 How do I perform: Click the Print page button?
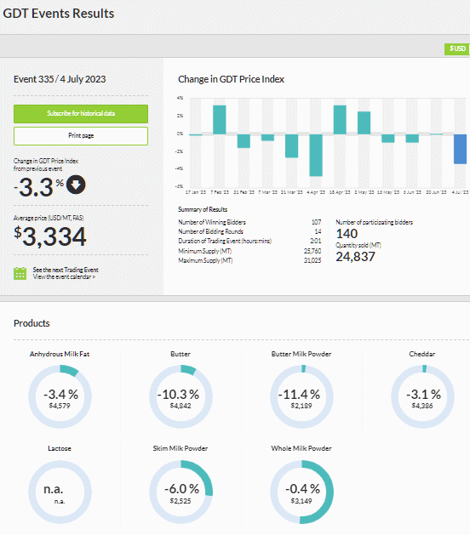click(81, 136)
